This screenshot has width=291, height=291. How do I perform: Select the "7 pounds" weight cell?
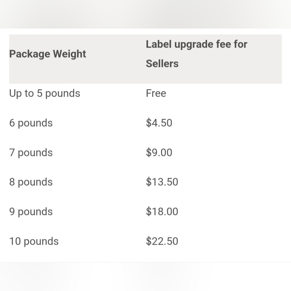click(x=31, y=153)
